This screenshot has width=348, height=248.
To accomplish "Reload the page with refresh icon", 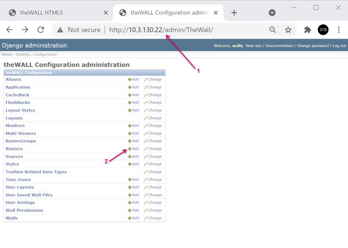I will point(40,30).
